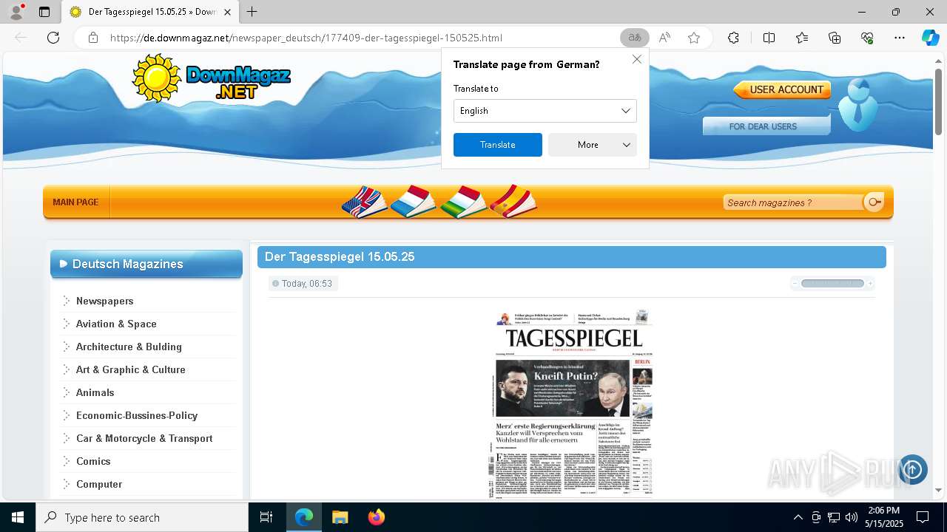Open Architecture & Bulding category
Screen dimensions: 947x532
coord(129,347)
